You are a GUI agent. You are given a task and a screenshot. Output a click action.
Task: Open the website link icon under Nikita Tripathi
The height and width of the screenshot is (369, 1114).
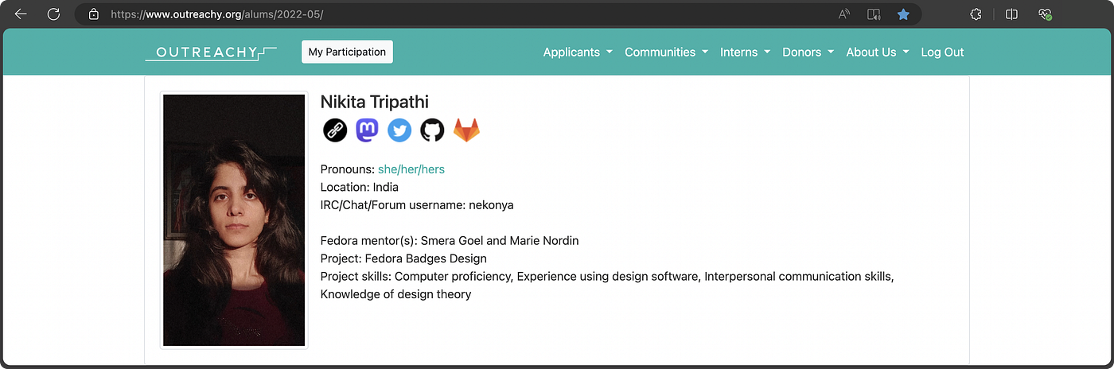click(x=335, y=130)
